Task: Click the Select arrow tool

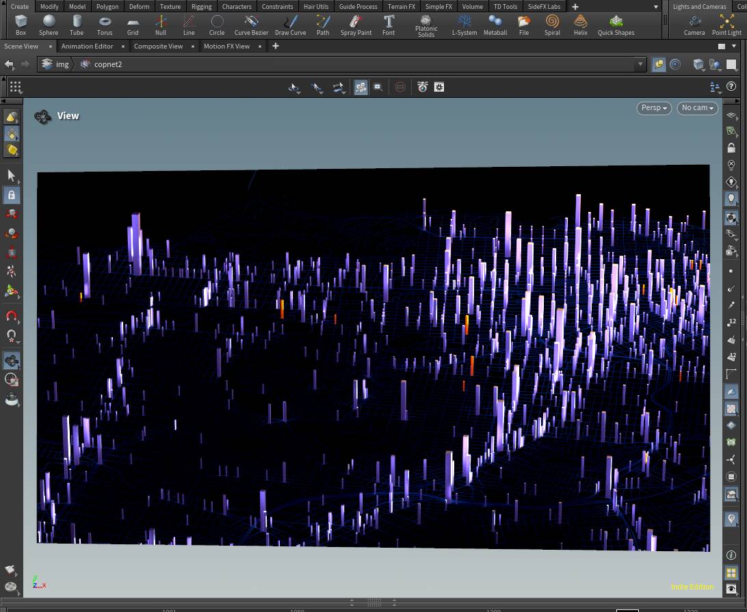Action: pos(12,176)
